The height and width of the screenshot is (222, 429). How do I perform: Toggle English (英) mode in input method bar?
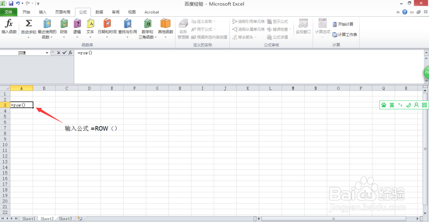[392, 105]
